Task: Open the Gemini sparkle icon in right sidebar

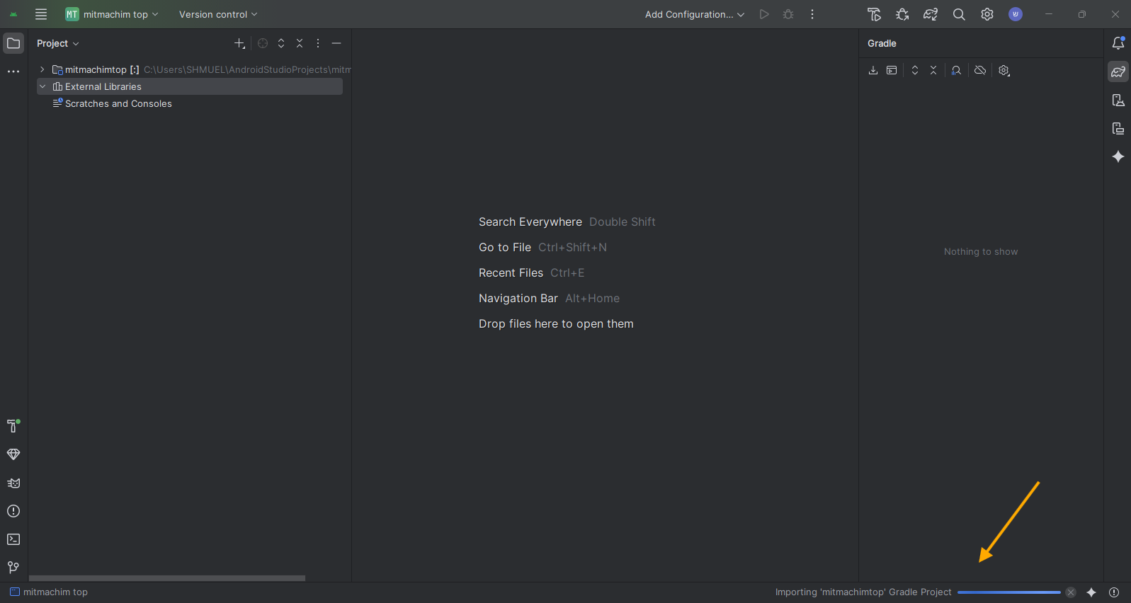Action: [x=1118, y=156]
